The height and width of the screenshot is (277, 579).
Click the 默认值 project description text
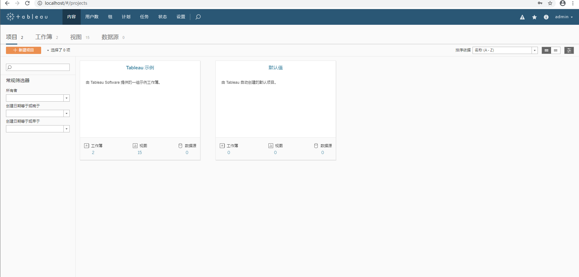coord(249,83)
